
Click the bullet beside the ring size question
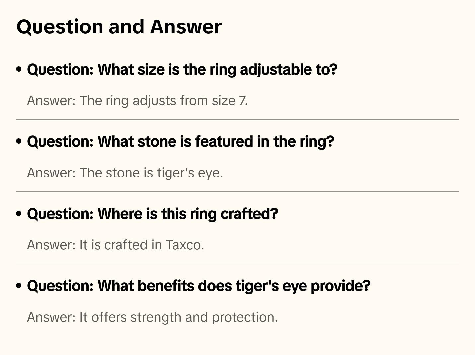click(19, 69)
